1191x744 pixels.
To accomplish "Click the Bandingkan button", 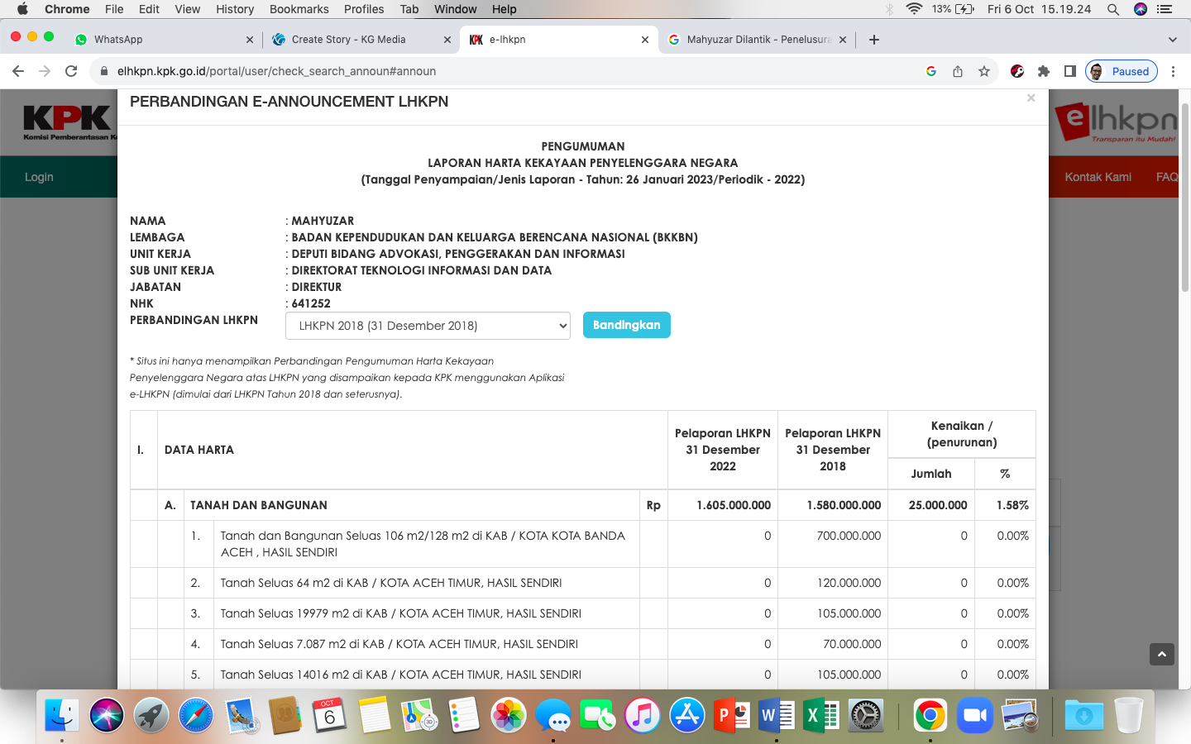I will point(626,325).
